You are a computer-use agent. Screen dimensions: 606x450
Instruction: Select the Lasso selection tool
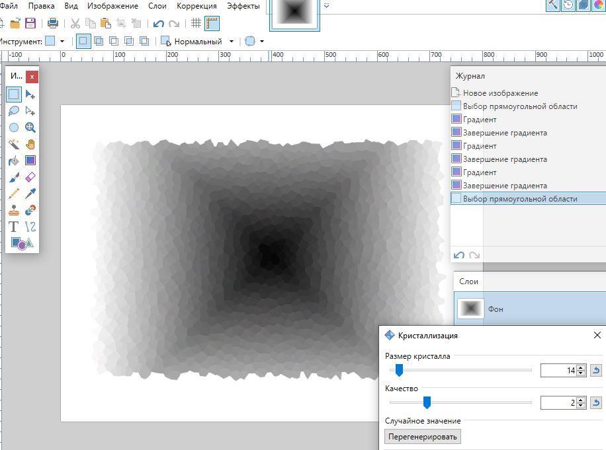click(x=13, y=111)
